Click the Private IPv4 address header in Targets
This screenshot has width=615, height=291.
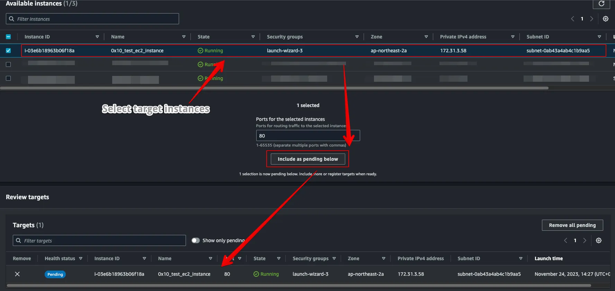pyautogui.click(x=421, y=258)
